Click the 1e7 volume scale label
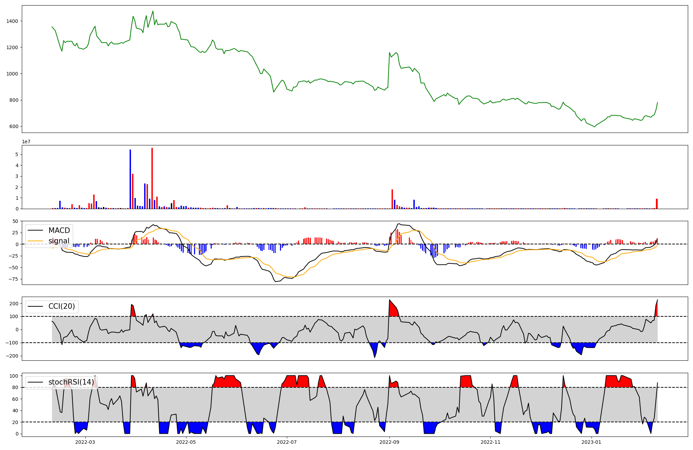Viewport: 693px width, 450px height. point(26,142)
